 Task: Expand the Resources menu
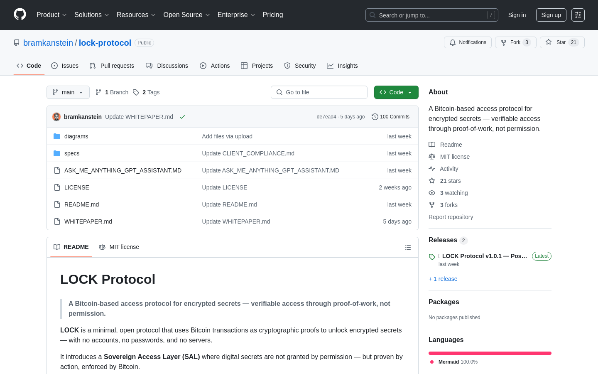point(136,15)
